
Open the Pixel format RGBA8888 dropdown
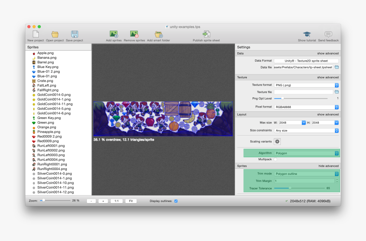(306, 107)
